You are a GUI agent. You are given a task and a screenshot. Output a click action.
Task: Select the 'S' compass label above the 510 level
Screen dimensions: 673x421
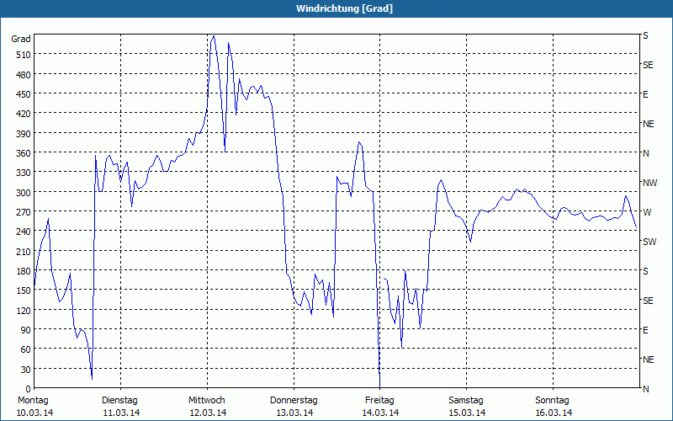[645, 35]
